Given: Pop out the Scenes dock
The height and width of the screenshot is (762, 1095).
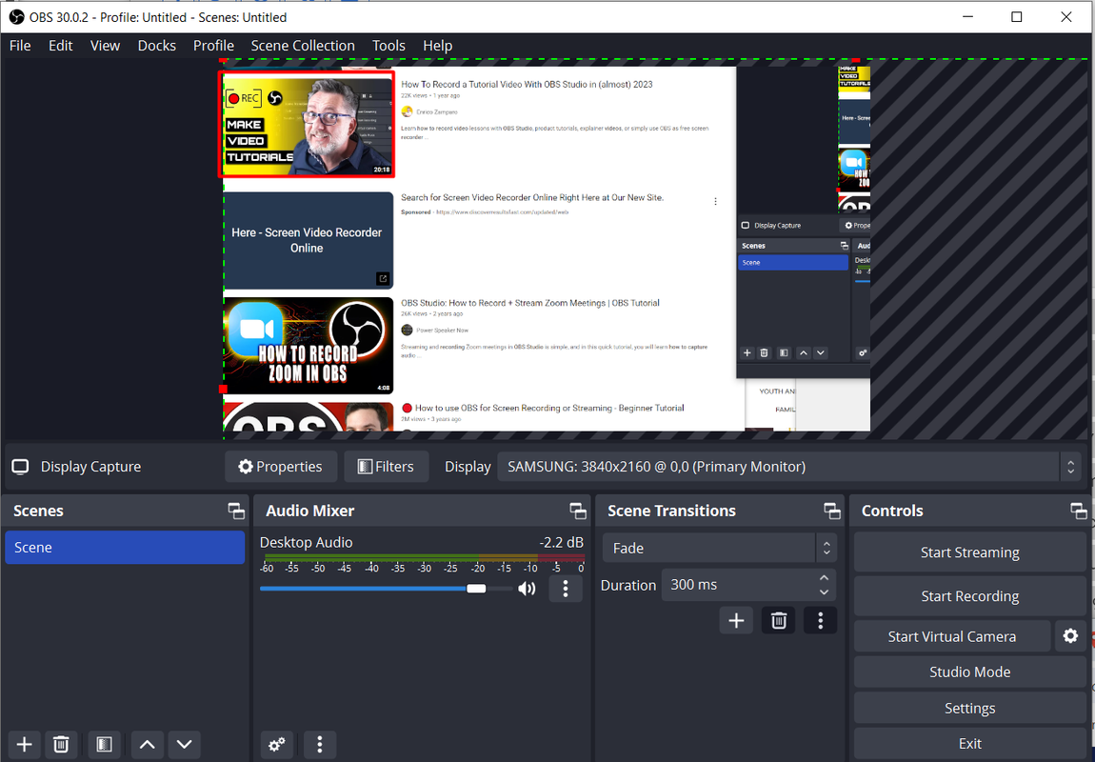Looking at the screenshot, I should coord(236,511).
